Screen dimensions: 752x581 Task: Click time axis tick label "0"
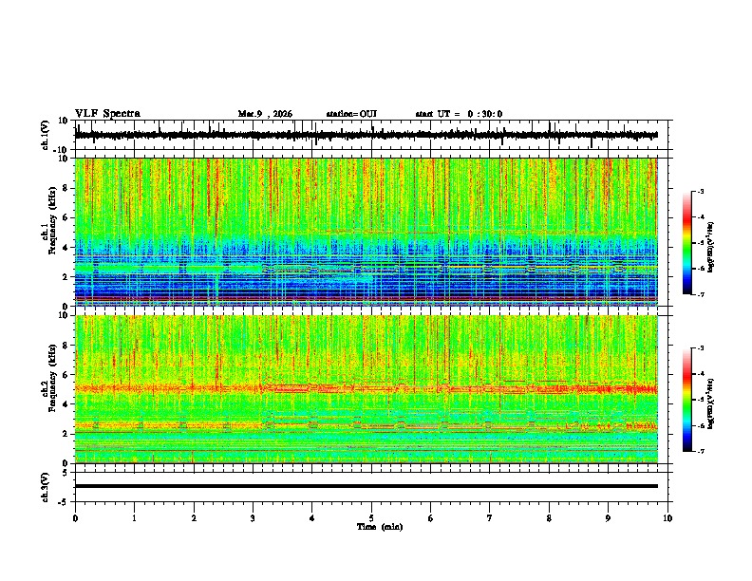coord(75,518)
